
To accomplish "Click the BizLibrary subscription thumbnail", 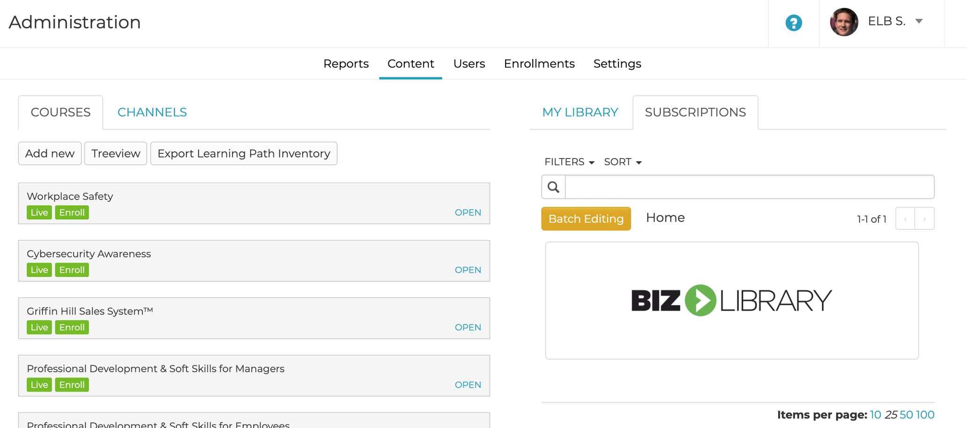I will [732, 300].
